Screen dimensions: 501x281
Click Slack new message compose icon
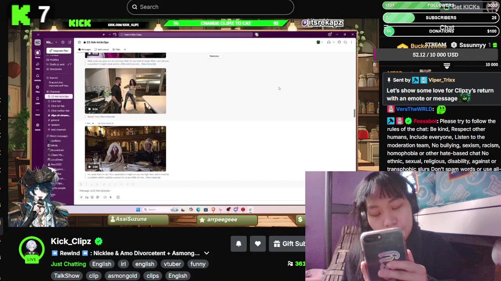click(x=69, y=42)
